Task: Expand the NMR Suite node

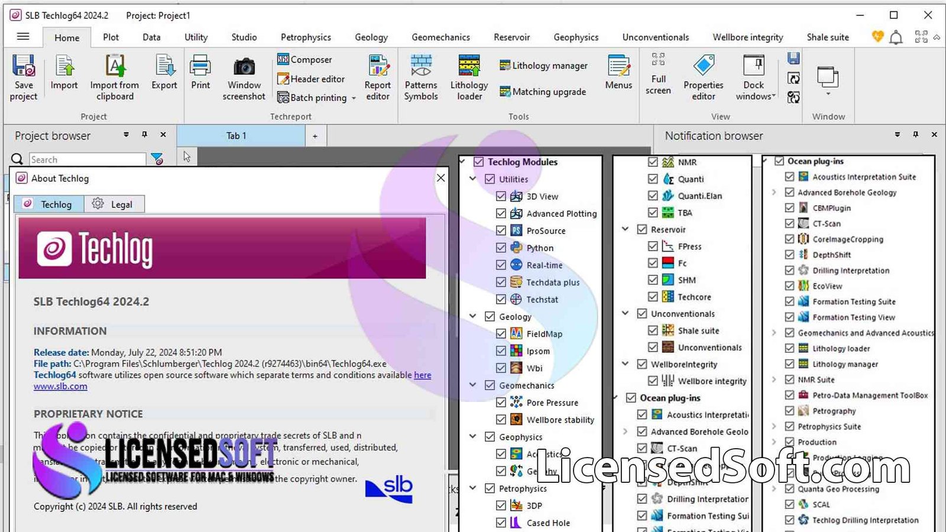Action: (774, 379)
